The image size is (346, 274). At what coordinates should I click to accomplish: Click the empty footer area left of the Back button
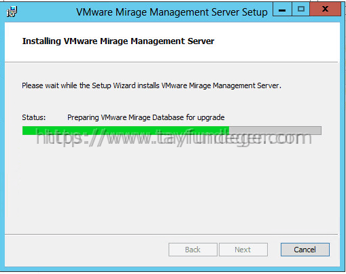pos(86,250)
